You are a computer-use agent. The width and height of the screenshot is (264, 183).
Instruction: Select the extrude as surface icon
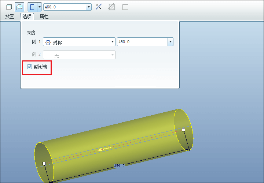point(19,7)
